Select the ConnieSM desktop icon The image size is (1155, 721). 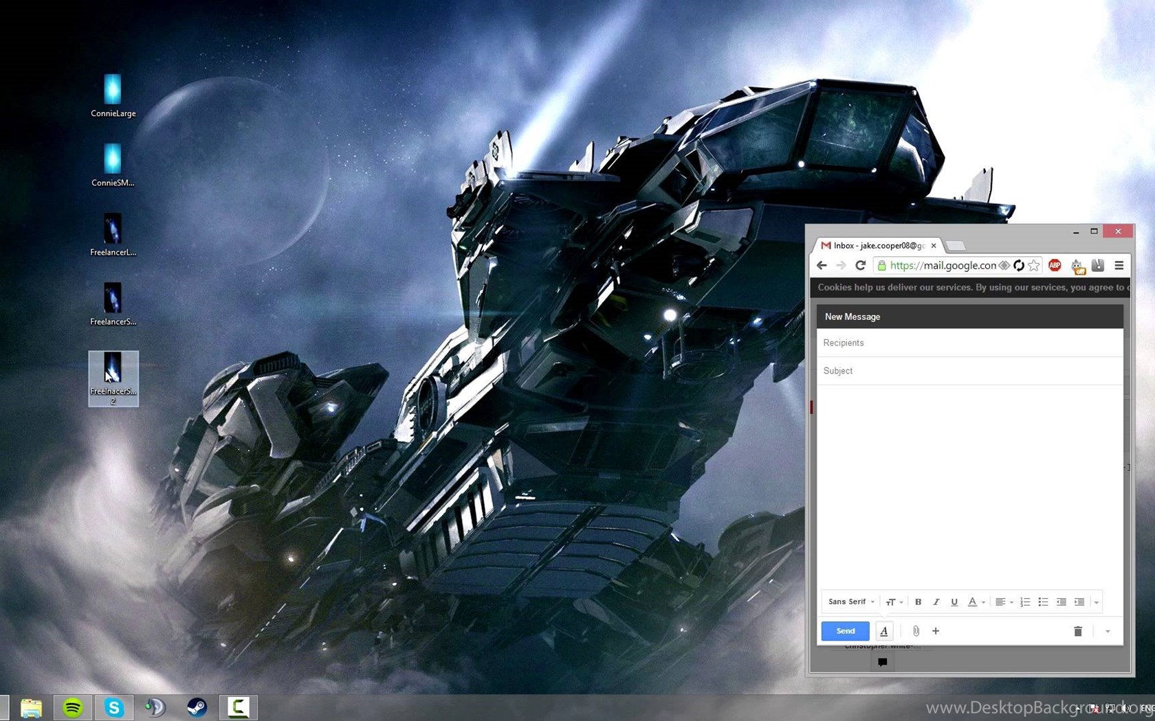click(x=113, y=165)
